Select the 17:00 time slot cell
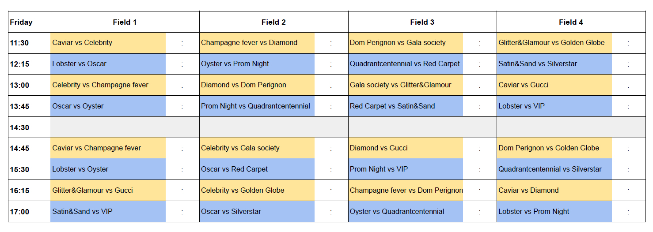This screenshot has width=653, height=232. [29, 212]
